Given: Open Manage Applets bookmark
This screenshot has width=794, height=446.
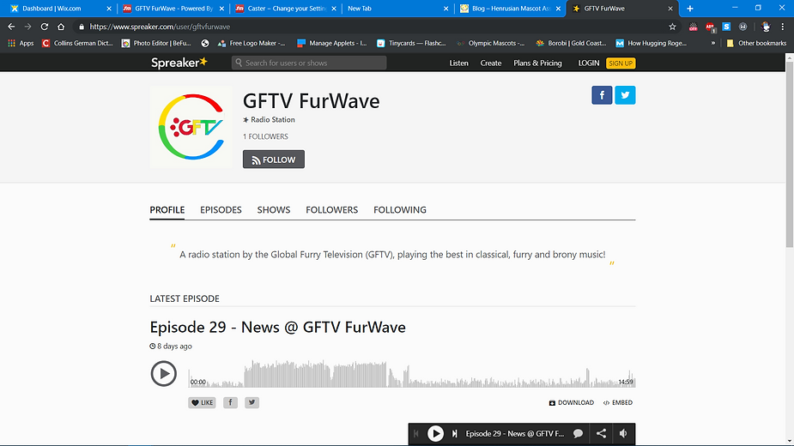Looking at the screenshot, I should (332, 43).
